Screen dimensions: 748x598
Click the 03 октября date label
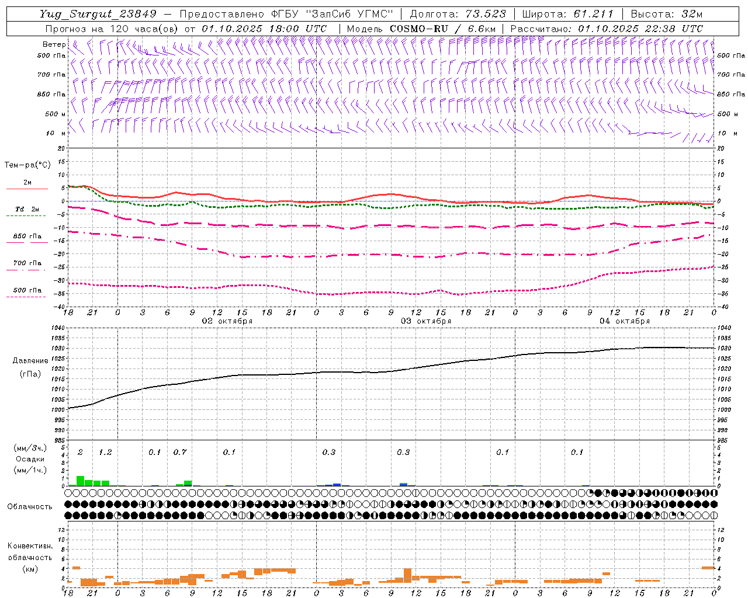(426, 321)
